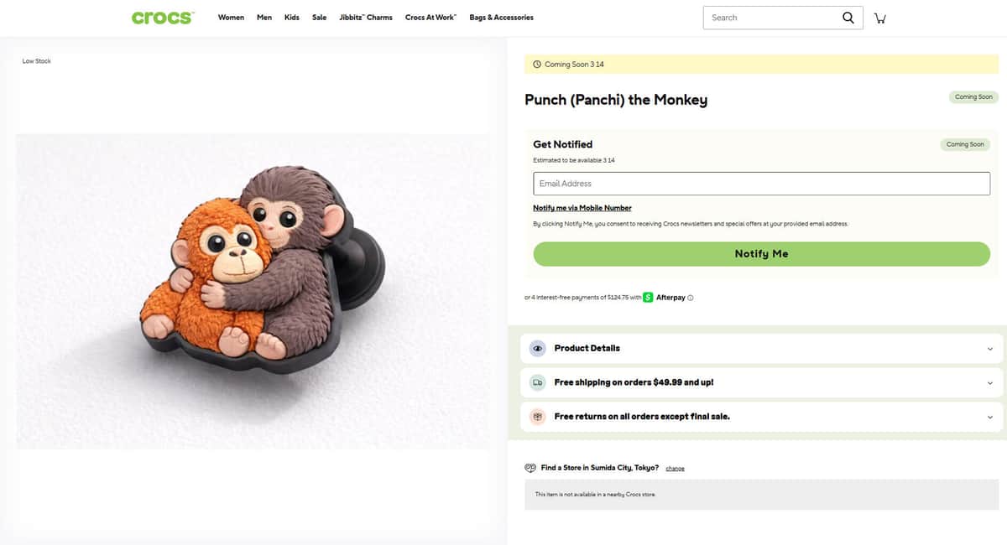
Task: Click the Email Address input field
Action: (x=761, y=184)
